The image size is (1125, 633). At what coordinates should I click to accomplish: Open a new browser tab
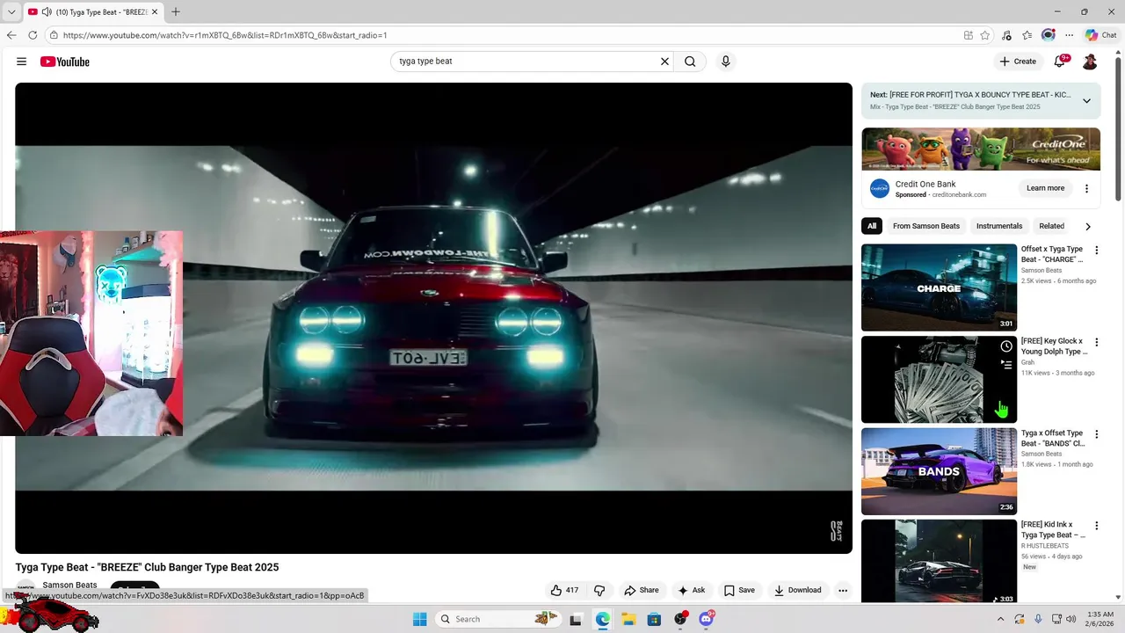176,12
